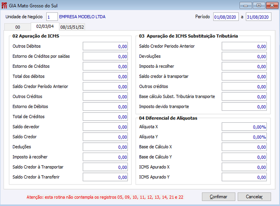Select the Saldo Credor à Transportar field
280x206 pixels.
(x=105, y=167)
